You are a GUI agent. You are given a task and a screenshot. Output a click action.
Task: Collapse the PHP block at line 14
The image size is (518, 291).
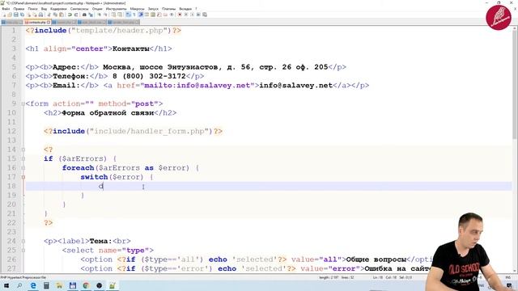[x=23, y=150]
